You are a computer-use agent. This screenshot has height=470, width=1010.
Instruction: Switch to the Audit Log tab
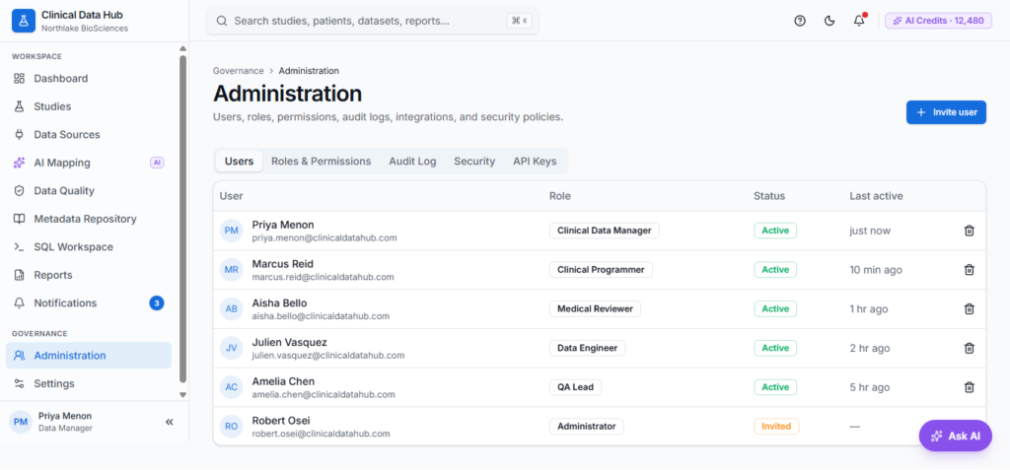click(412, 161)
